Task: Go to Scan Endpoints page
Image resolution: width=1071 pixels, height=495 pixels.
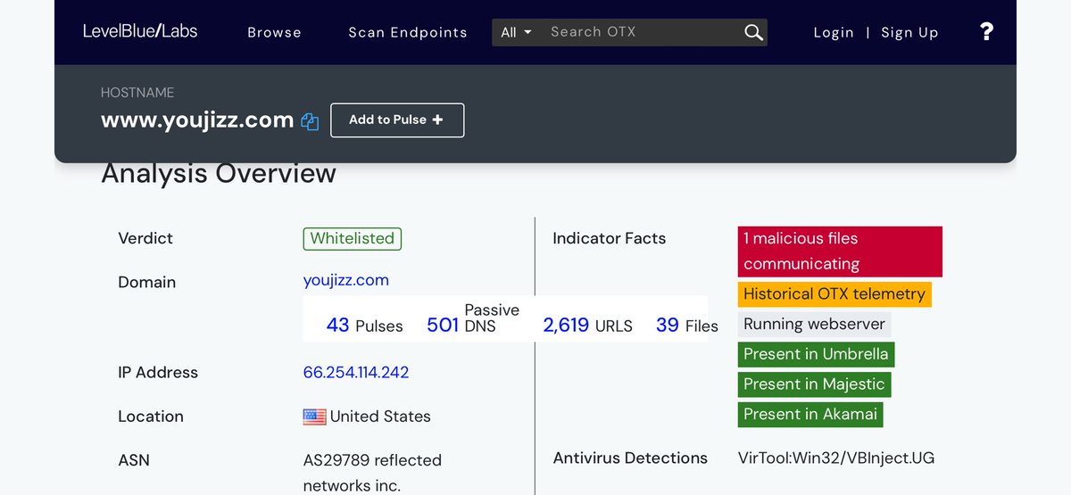Action: 407,32
